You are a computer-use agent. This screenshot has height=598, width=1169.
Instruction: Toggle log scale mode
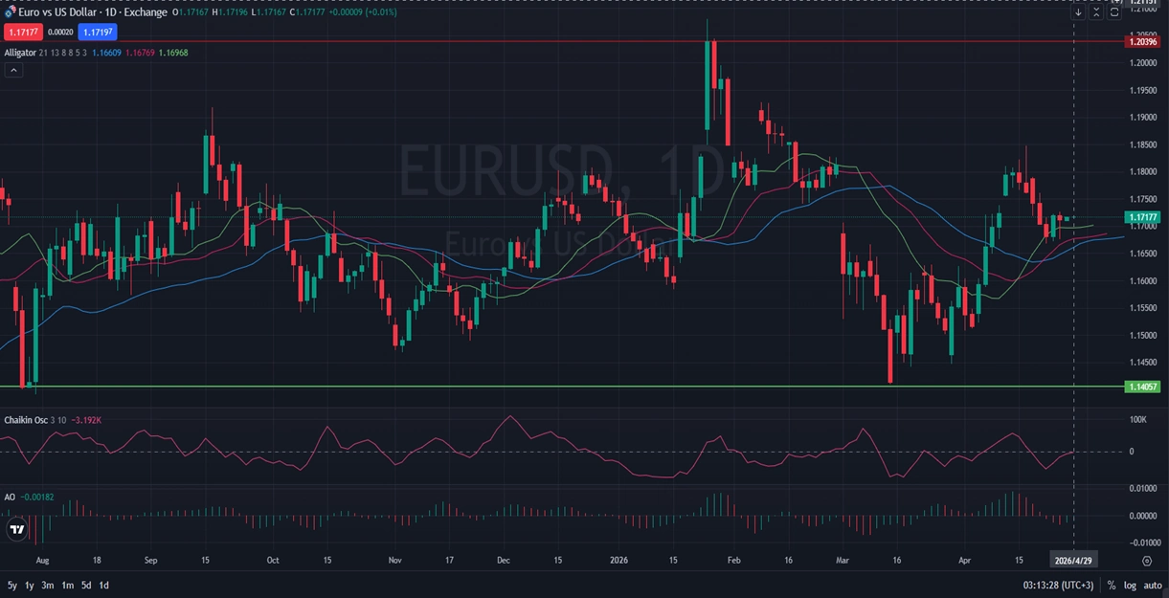pos(1130,585)
